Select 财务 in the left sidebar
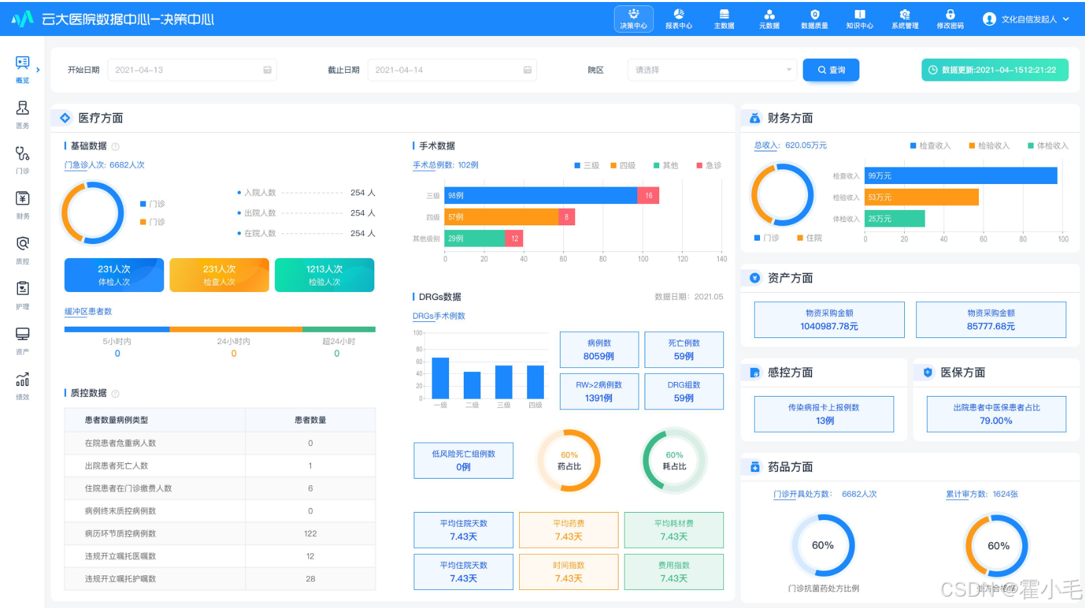1085x608 pixels. 23,205
